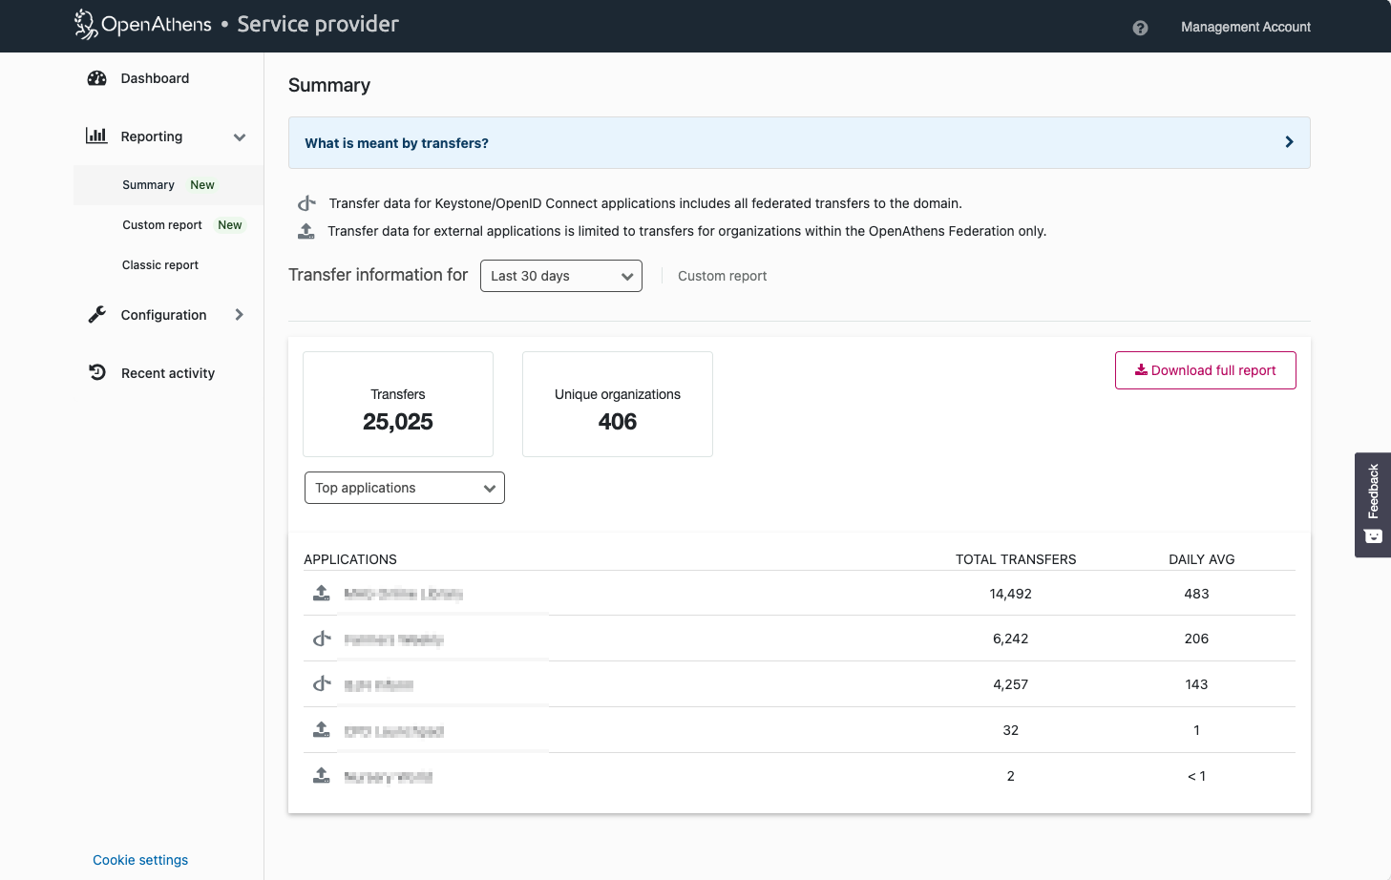Click Management Account in the header
Screen dimensions: 1391x880
1245,27
